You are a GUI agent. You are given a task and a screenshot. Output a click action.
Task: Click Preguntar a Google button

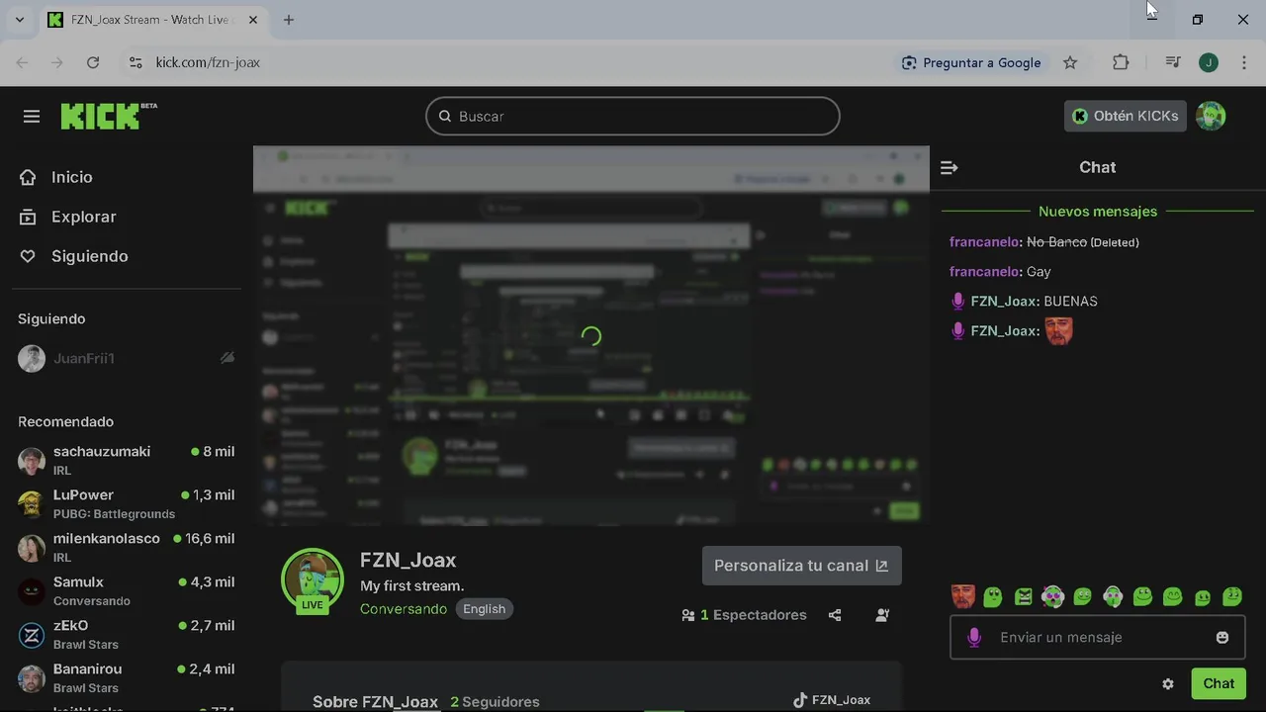pos(971,62)
